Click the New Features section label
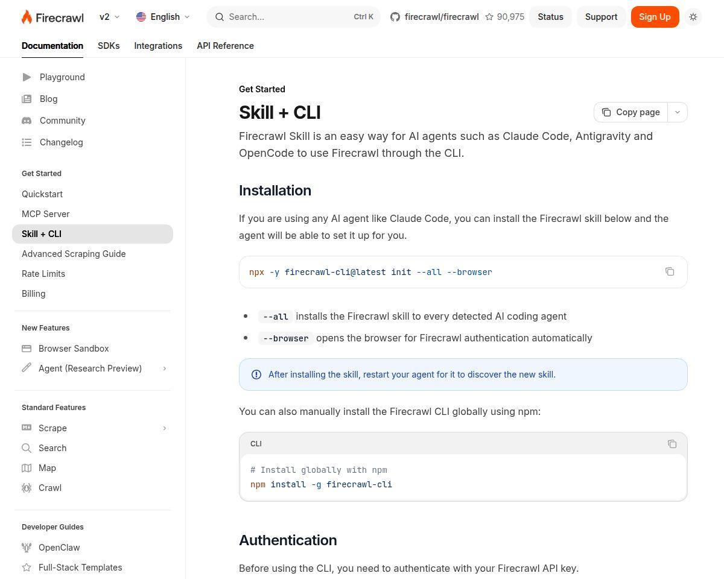Image resolution: width=724 pixels, height=579 pixels. (x=46, y=328)
